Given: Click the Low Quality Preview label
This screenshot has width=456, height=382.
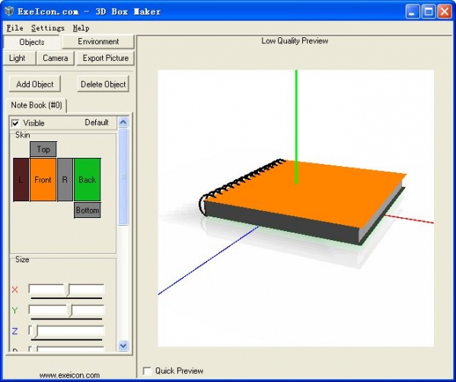Looking at the screenshot, I should (295, 41).
